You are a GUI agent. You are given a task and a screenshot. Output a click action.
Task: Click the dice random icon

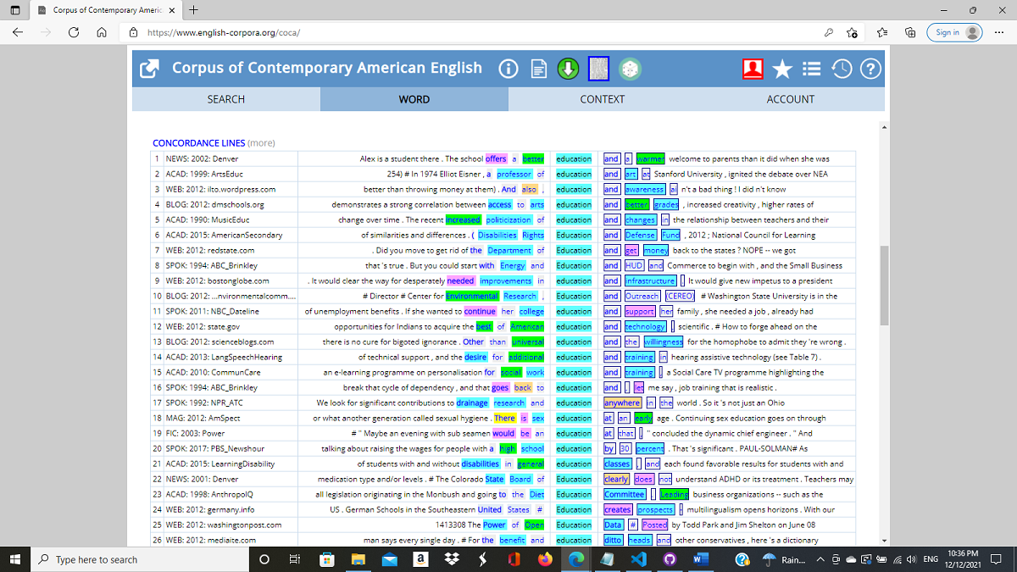click(630, 69)
